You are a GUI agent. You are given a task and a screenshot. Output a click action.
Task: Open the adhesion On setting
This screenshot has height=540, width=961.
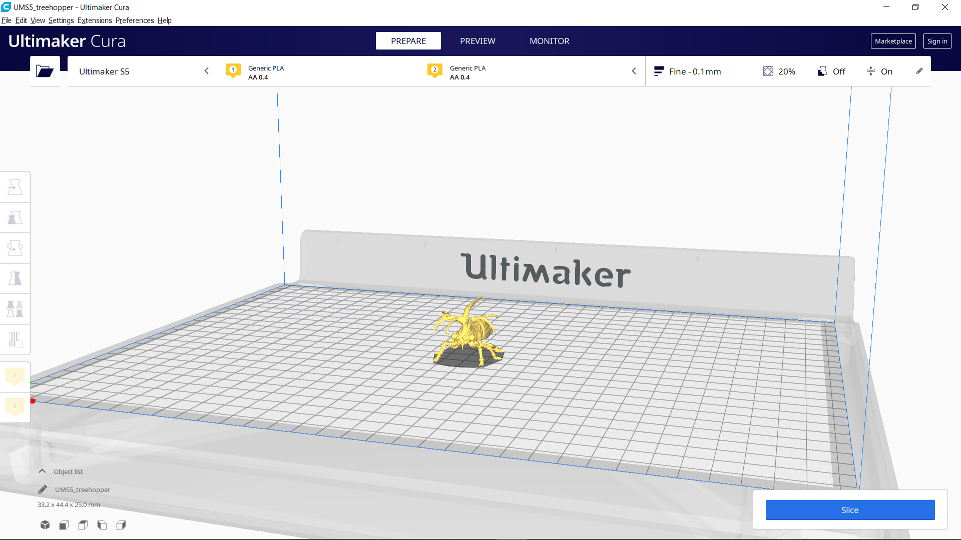879,71
